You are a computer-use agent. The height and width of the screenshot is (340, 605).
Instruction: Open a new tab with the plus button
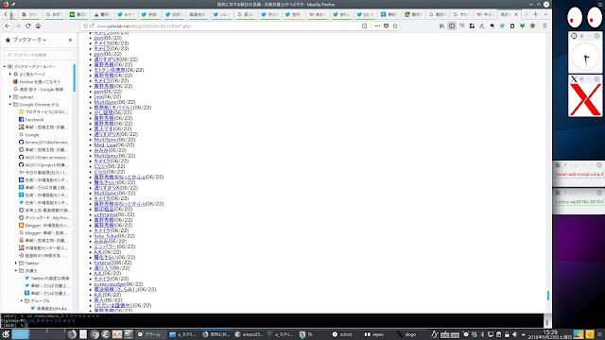click(536, 14)
